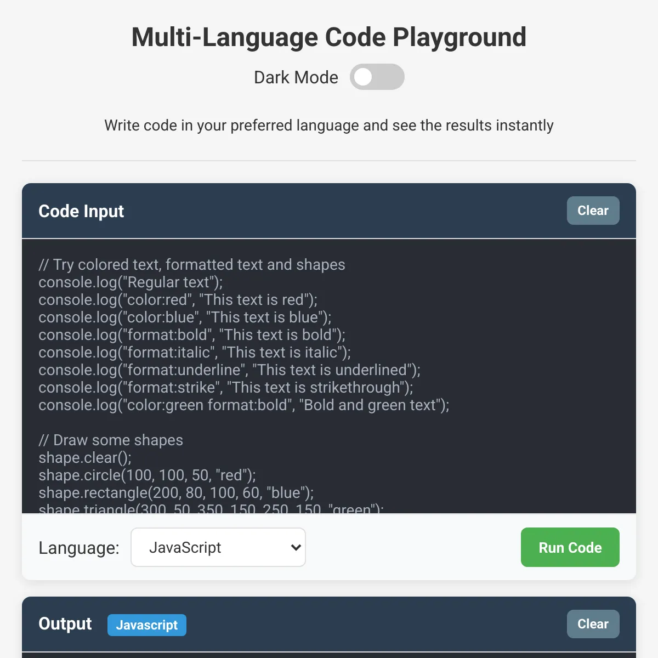Click the subtitle about writing code
The image size is (658, 658).
(328, 125)
